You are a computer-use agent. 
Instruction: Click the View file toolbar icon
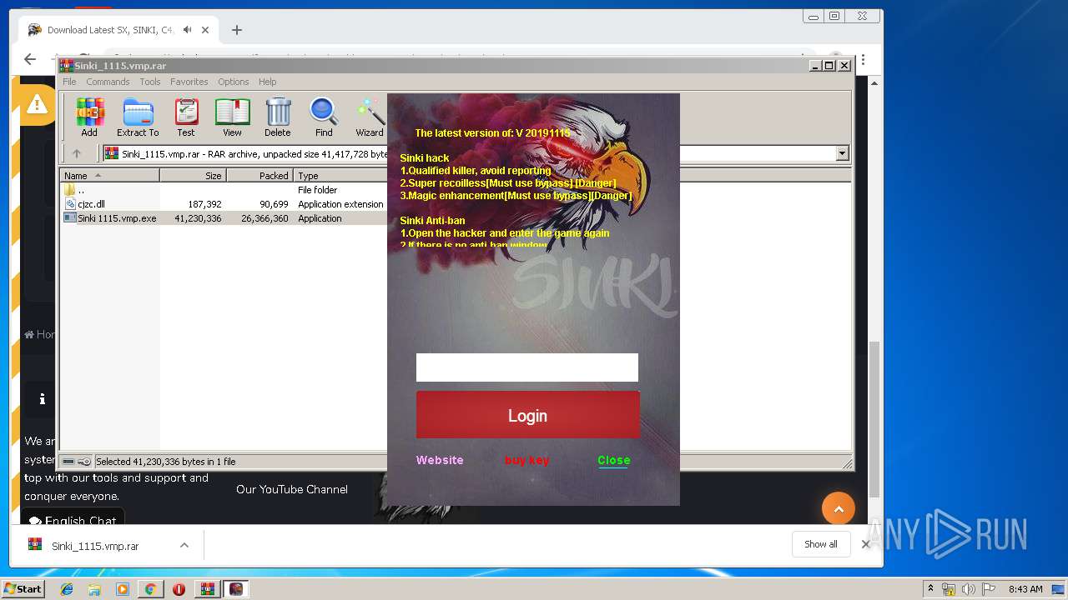232,117
